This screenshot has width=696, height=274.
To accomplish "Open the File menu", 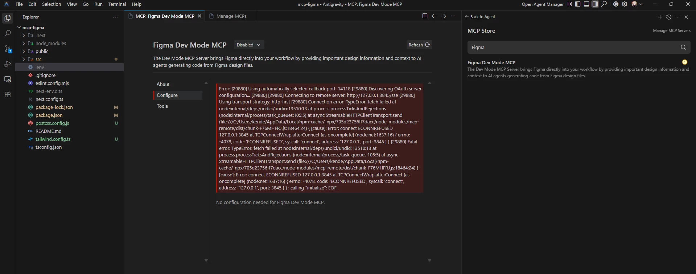I will tap(19, 4).
